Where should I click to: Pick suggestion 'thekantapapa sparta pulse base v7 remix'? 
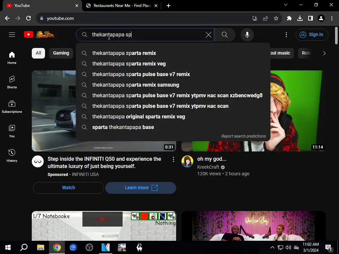(x=173, y=74)
